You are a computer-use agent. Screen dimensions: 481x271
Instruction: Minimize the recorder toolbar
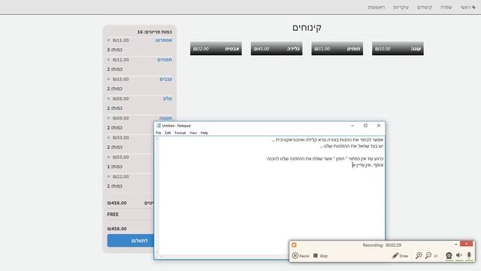point(455,244)
